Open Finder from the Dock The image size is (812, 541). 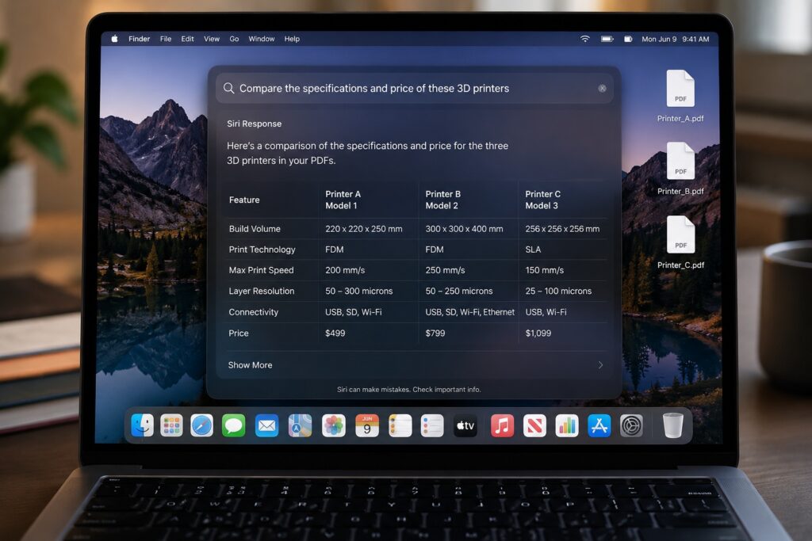143,425
